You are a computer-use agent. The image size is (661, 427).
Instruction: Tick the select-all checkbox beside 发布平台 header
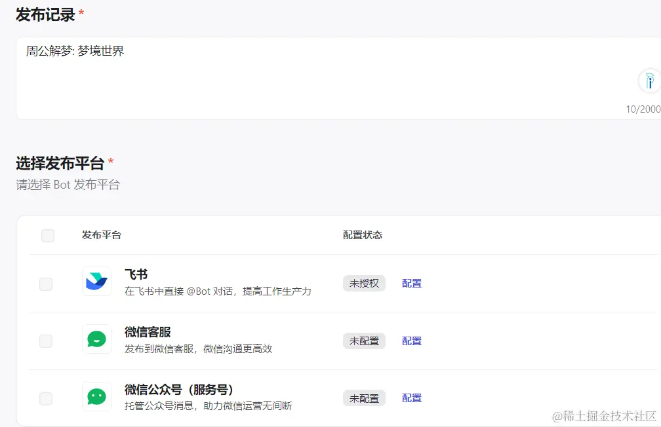[x=48, y=235]
